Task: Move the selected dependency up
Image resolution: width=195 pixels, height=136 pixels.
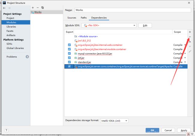Action: (x=190, y=42)
